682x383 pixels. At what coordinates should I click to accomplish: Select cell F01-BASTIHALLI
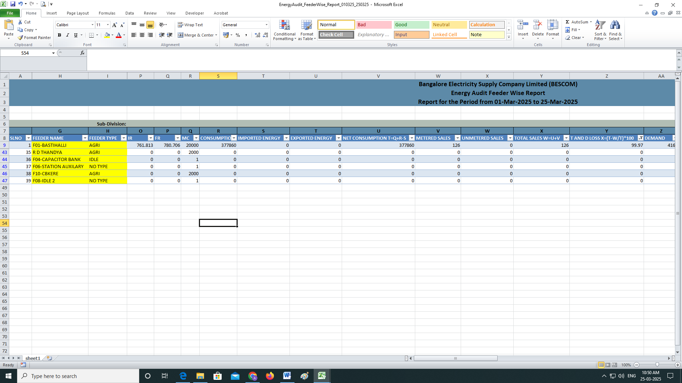pos(60,145)
